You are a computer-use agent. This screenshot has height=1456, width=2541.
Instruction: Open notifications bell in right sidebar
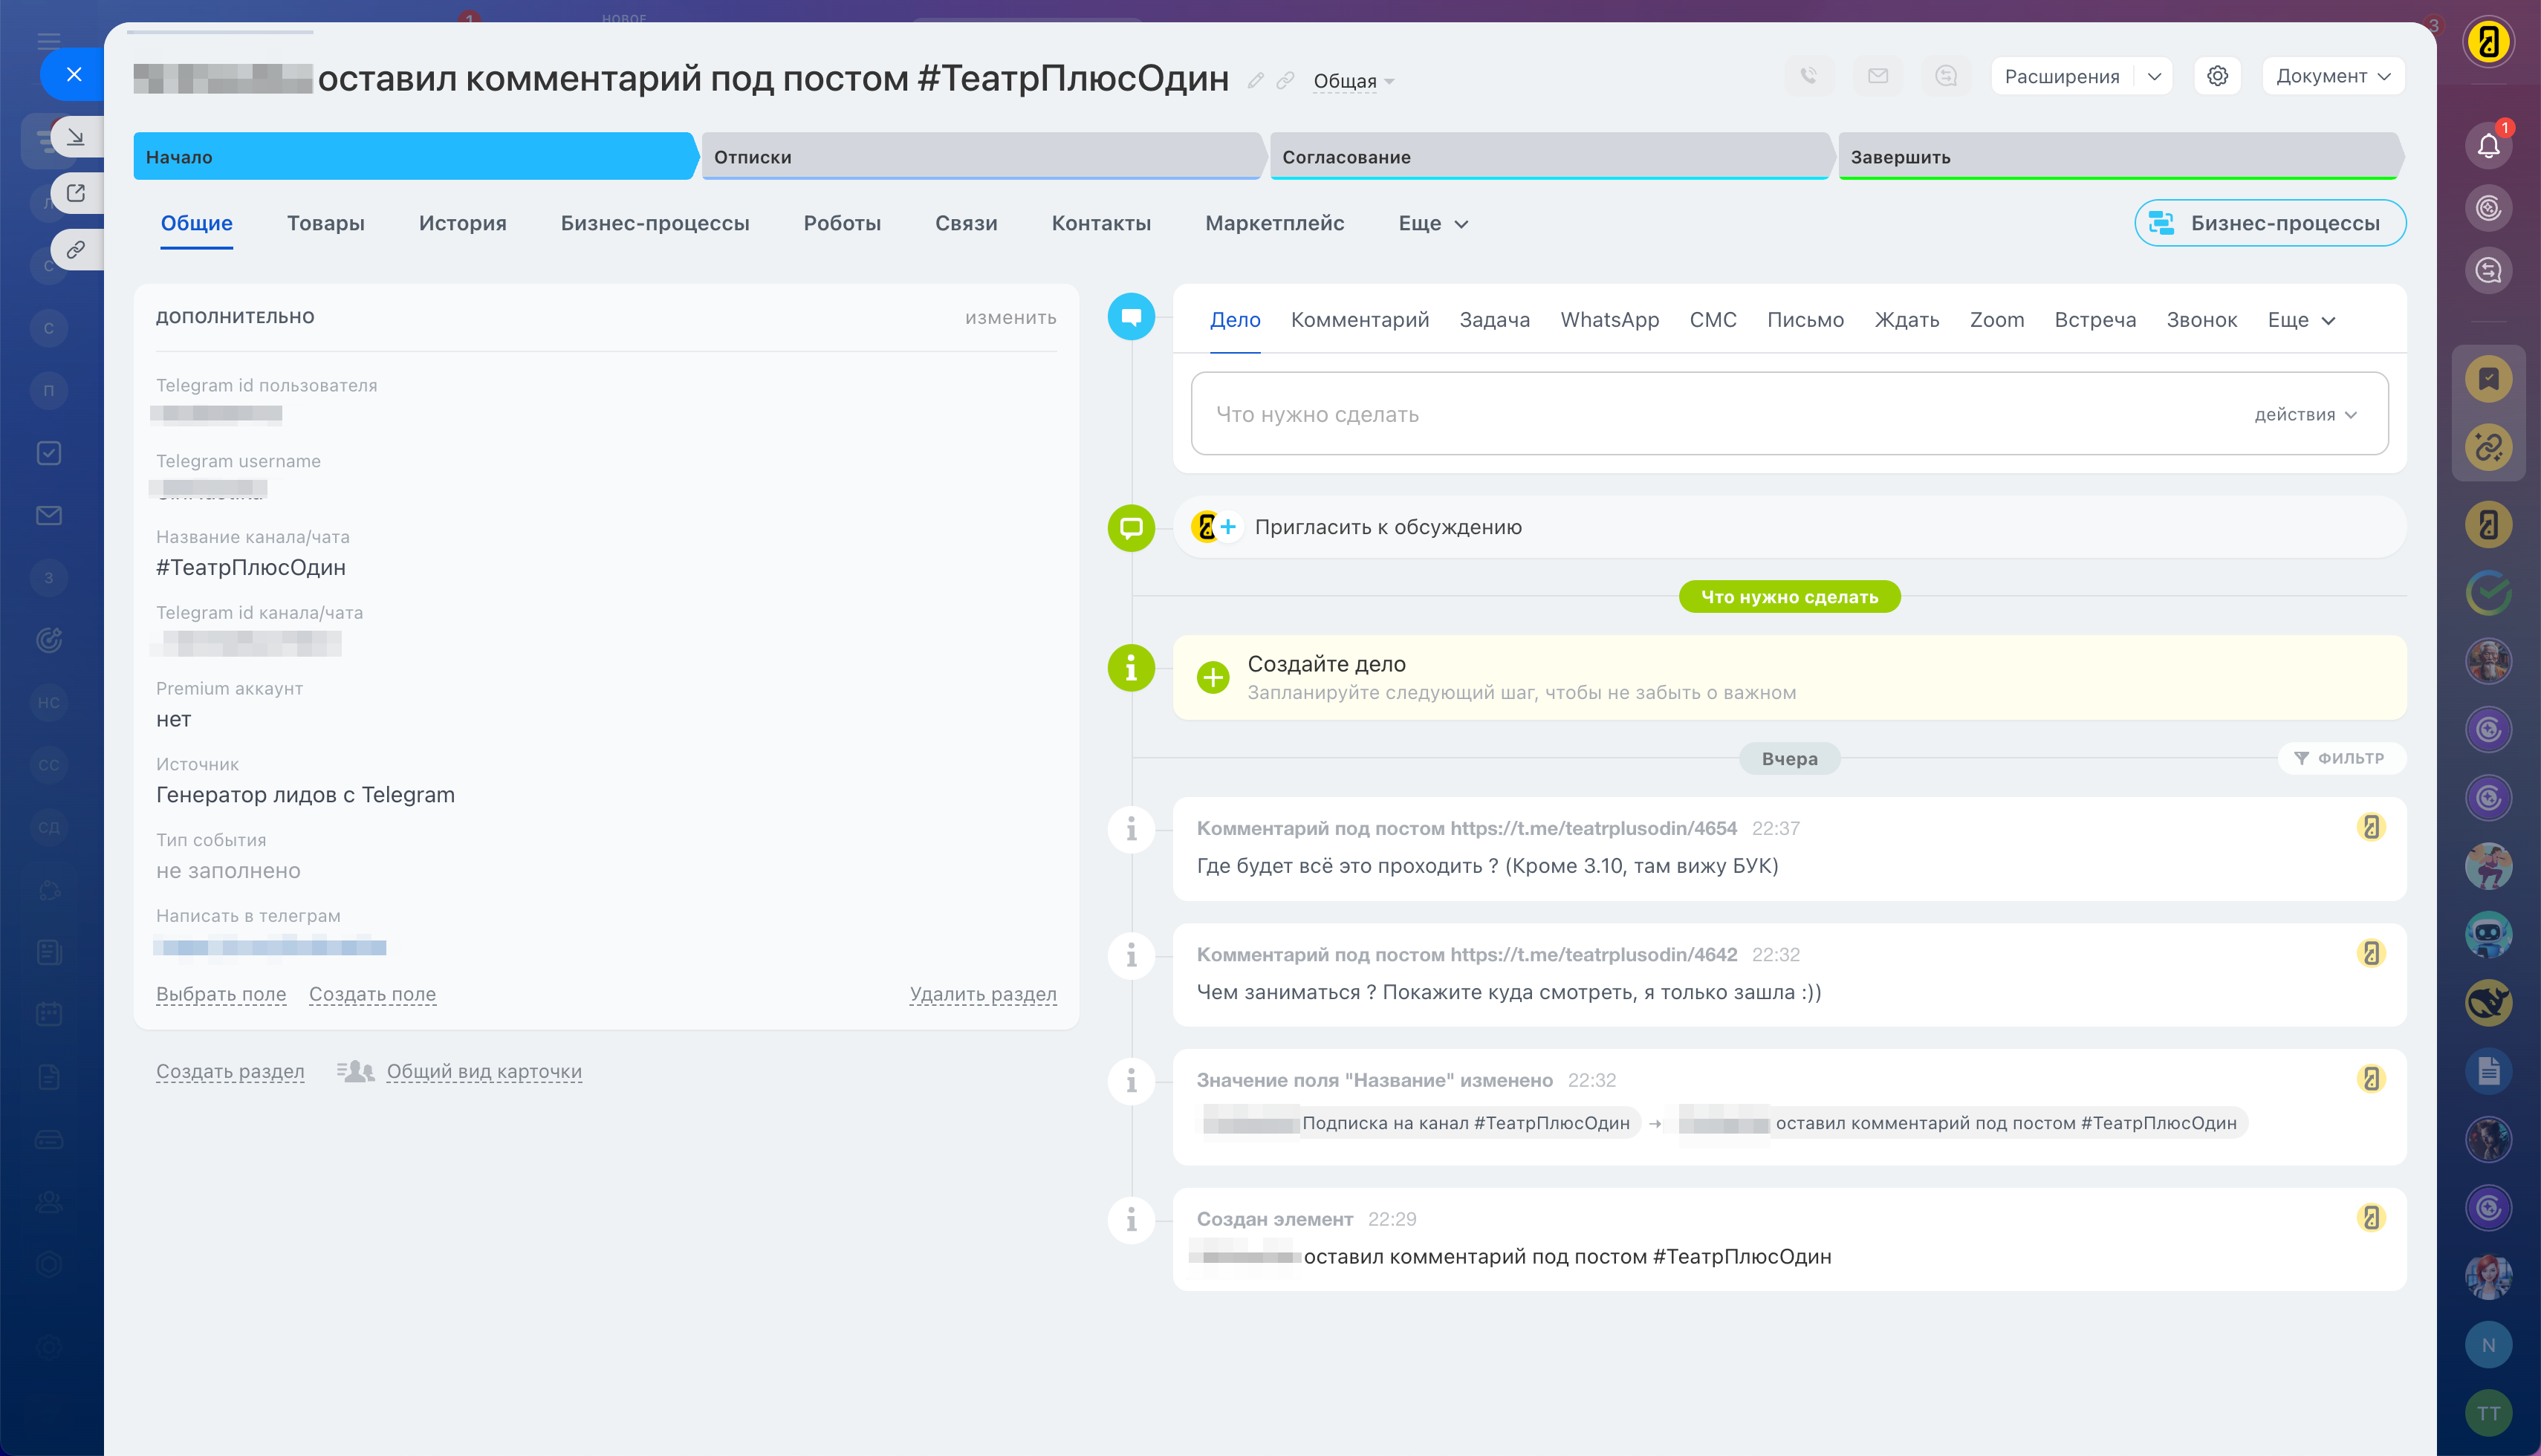pyautogui.click(x=2488, y=146)
